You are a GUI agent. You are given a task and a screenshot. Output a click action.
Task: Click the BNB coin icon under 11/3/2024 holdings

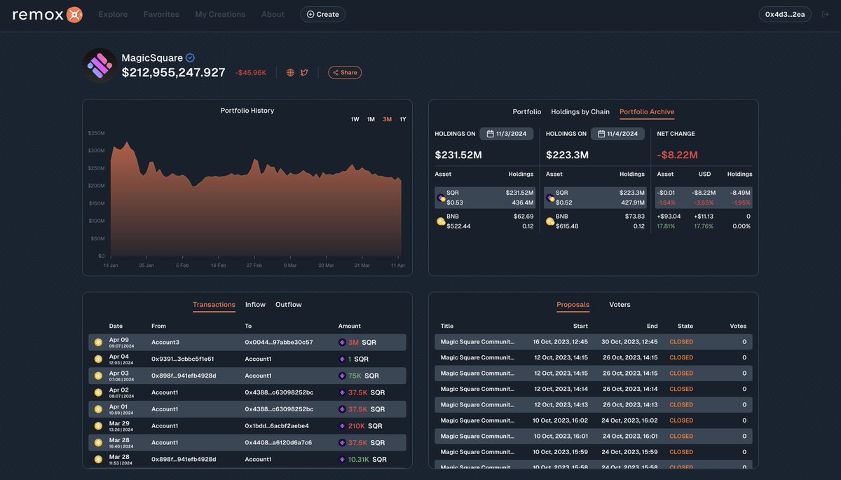[441, 221]
